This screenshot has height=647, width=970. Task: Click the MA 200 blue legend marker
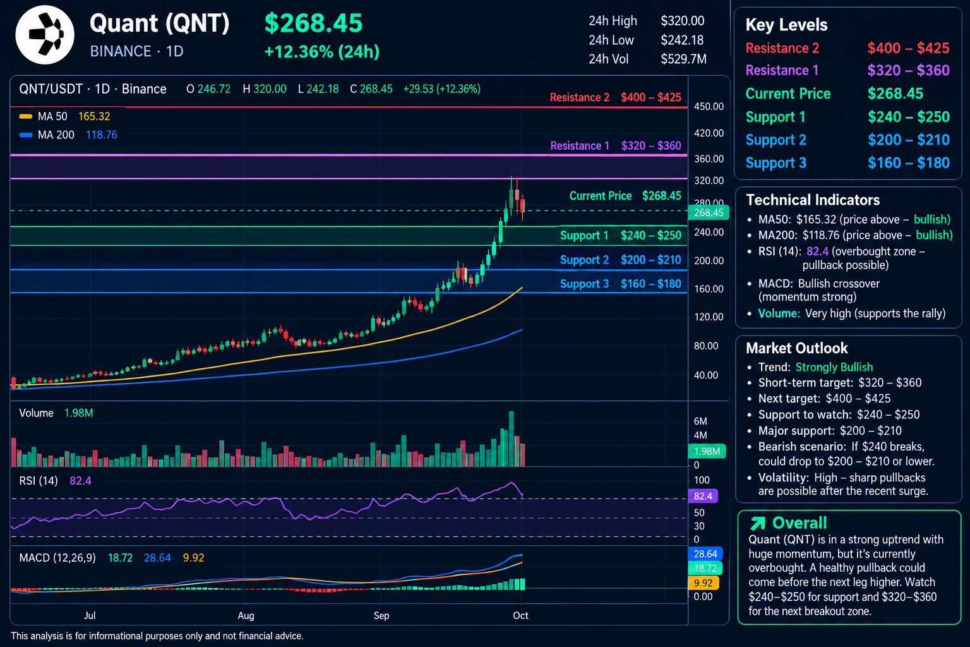[x=26, y=135]
